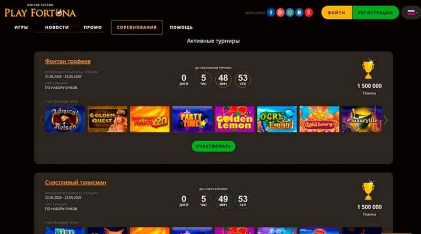Click the Play Fortuna logo

tap(41, 11)
